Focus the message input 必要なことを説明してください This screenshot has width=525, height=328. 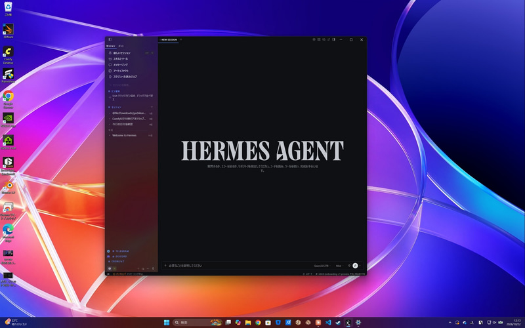tap(240, 266)
